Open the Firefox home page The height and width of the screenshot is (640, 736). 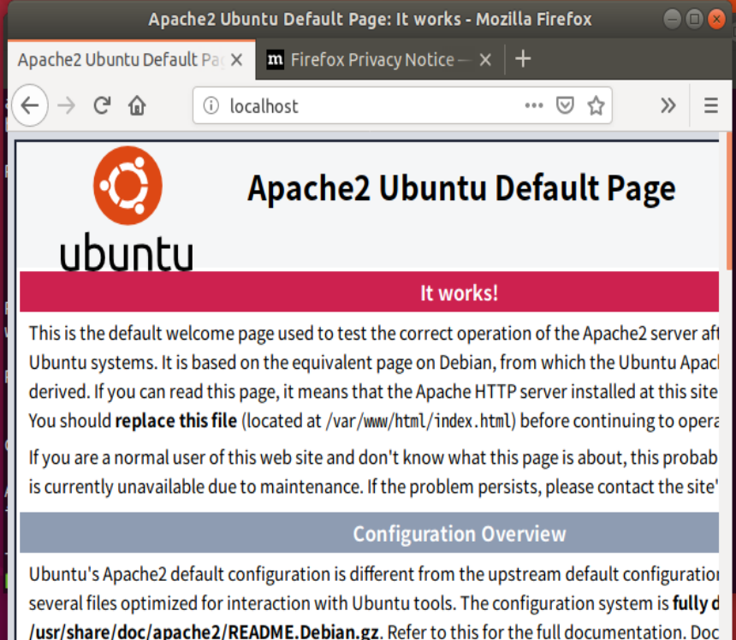pos(137,105)
